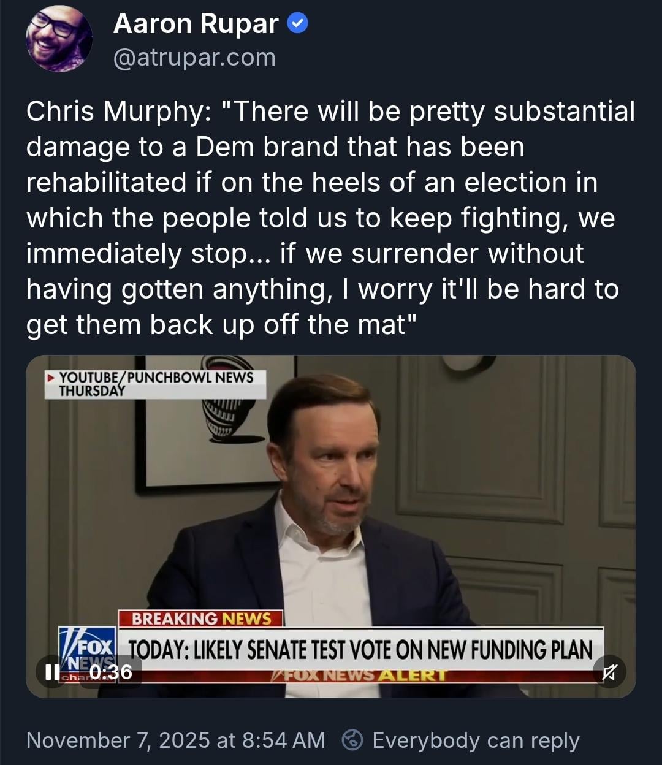Pause the video playback
This screenshot has height=765, width=662.
pyautogui.click(x=51, y=672)
